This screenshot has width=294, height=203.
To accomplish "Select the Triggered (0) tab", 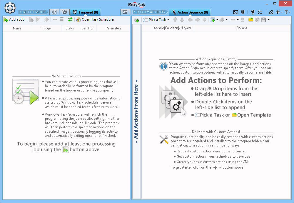I will [x=86, y=12].
